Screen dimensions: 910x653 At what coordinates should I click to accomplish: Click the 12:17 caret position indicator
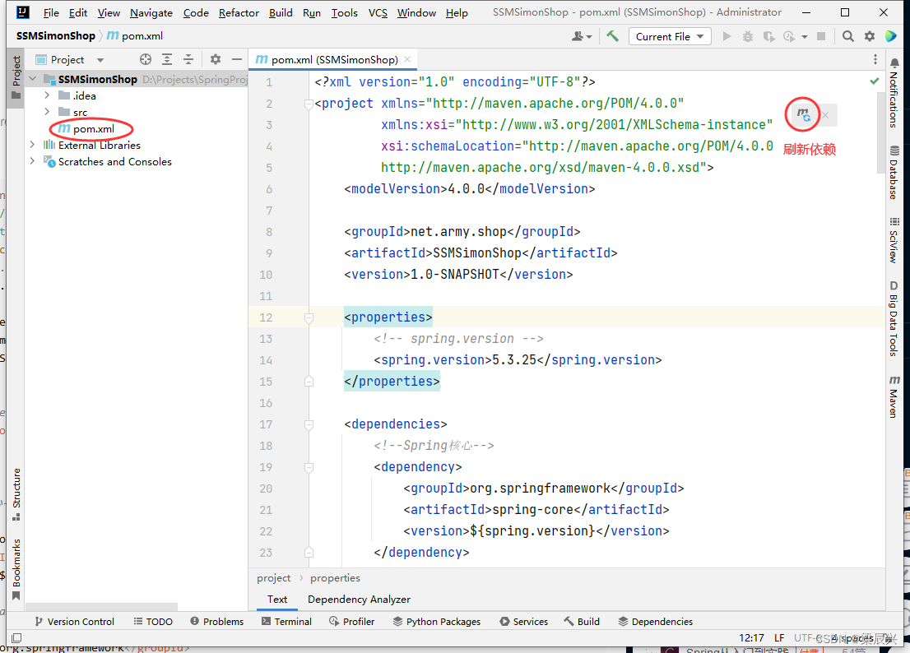click(751, 638)
